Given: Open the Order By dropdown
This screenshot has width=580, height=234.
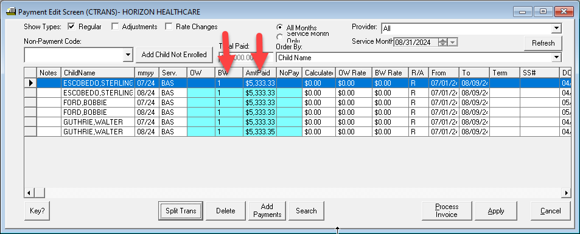Looking at the screenshot, I should click(556, 58).
